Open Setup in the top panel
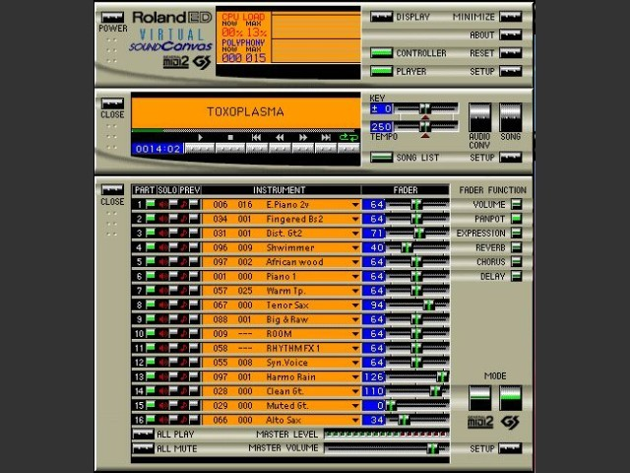 (x=510, y=71)
